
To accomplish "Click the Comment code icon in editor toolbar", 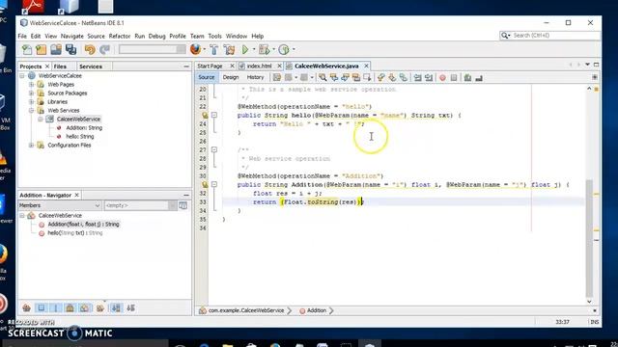I will tap(467, 77).
